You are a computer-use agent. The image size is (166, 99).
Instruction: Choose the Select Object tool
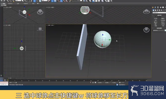tap(23, 1)
